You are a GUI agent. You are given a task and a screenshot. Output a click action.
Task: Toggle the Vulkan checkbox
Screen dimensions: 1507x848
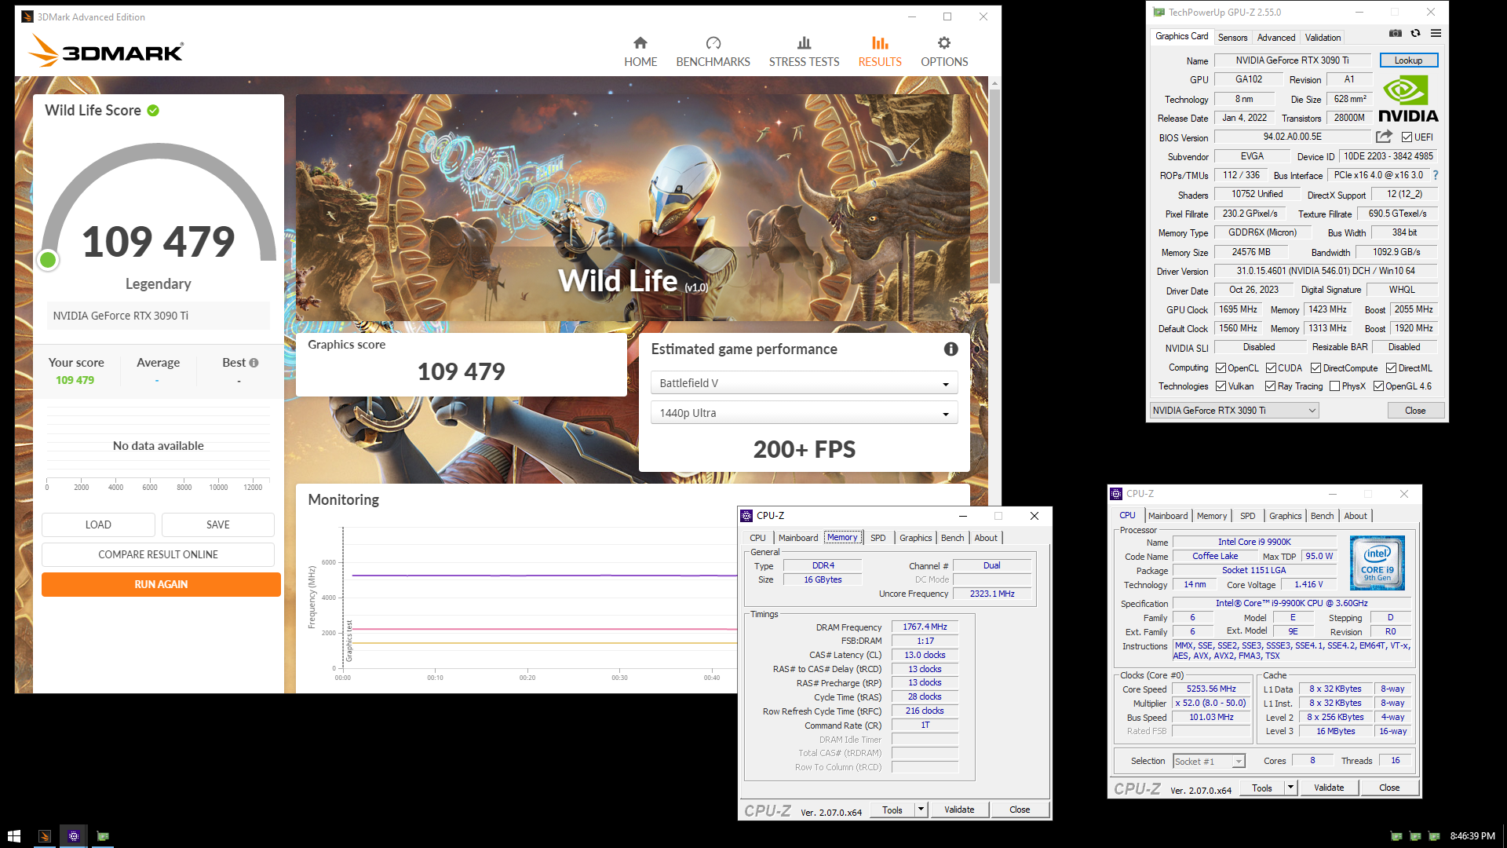point(1221,386)
